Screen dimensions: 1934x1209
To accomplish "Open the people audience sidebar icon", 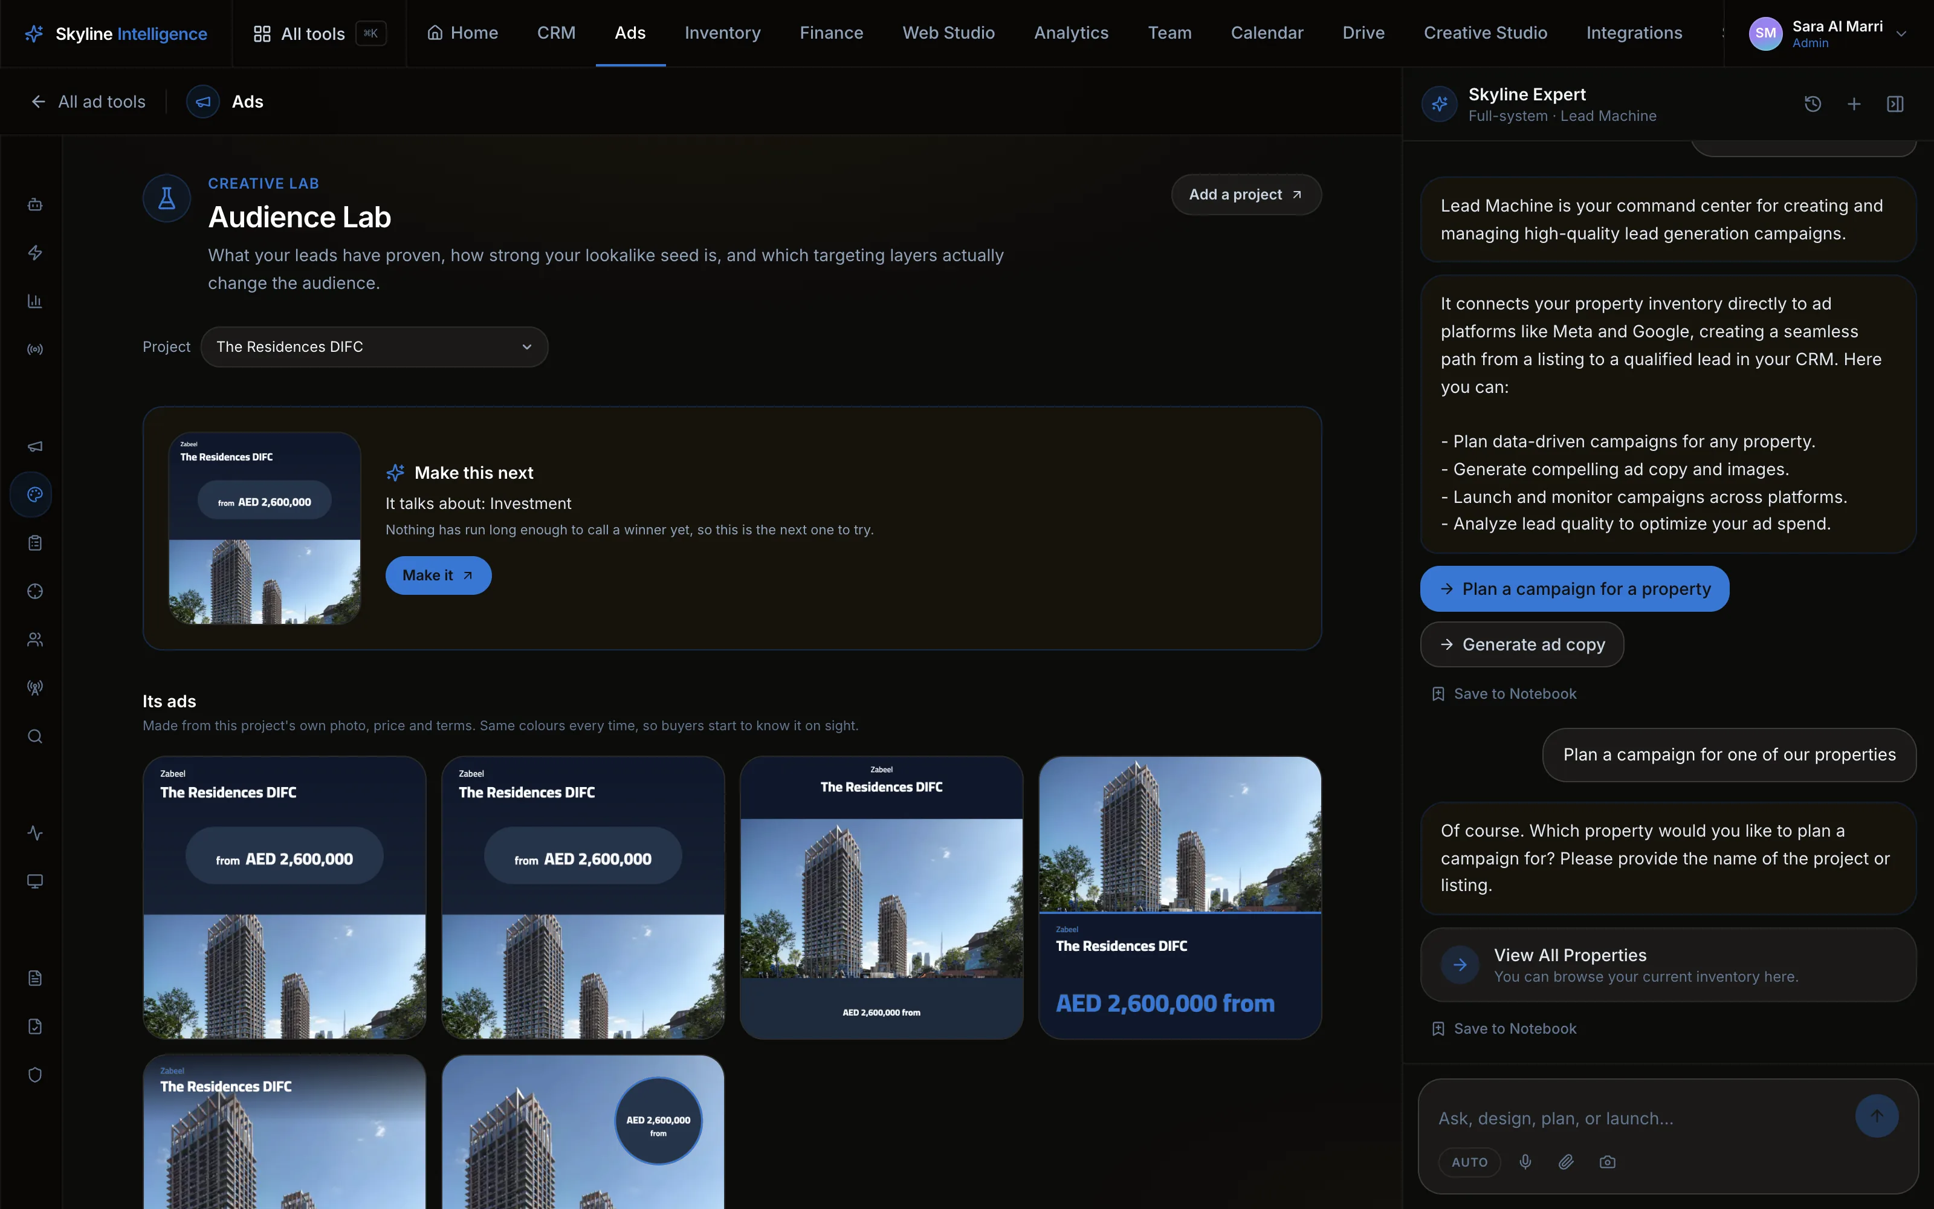I will point(34,640).
